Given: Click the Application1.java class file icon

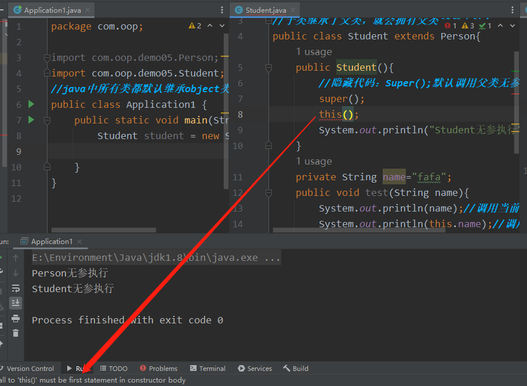Looking at the screenshot, I should (17, 10).
